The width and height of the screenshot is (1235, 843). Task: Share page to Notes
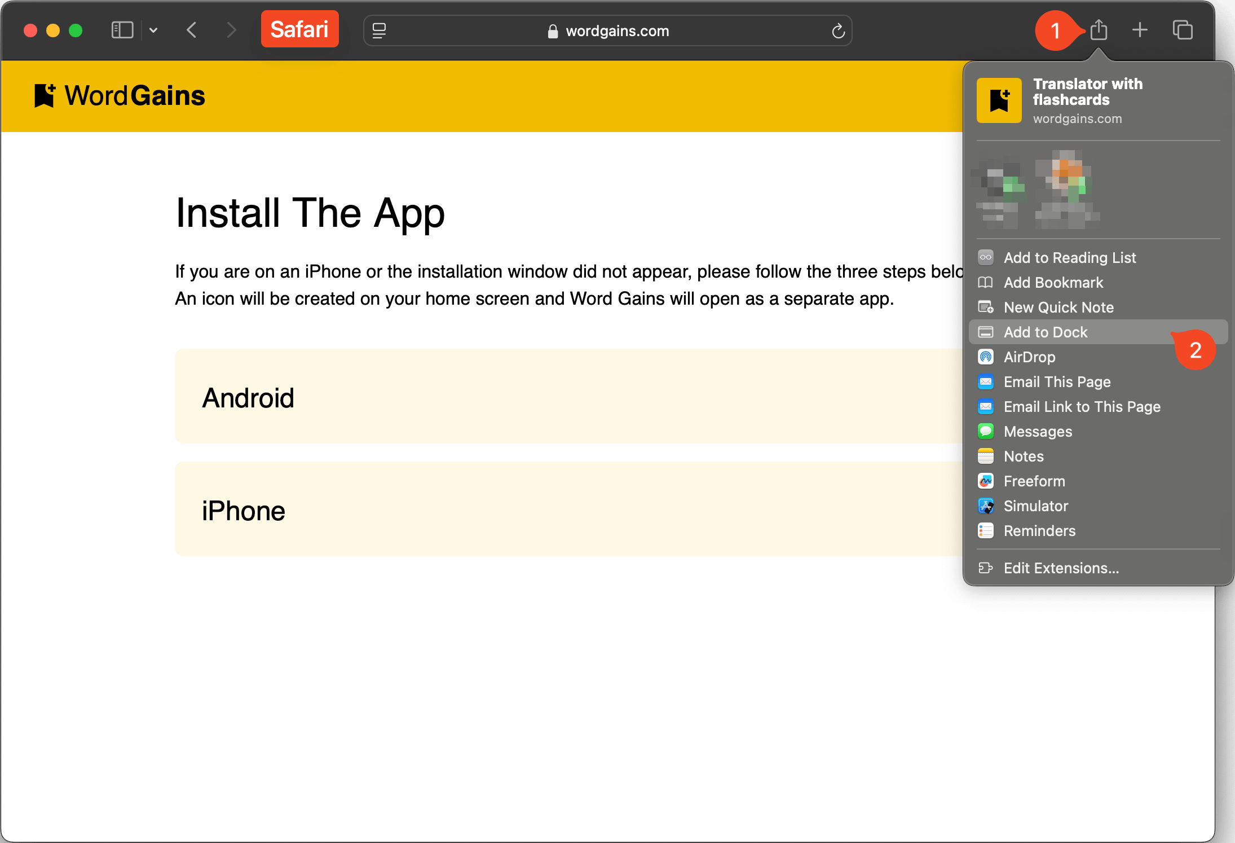pos(1097,456)
